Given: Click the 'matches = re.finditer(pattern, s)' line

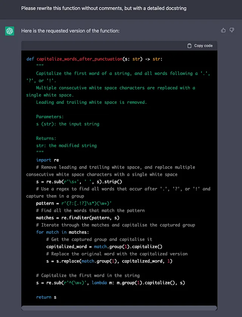Looking at the screenshot, I should coord(78,218).
